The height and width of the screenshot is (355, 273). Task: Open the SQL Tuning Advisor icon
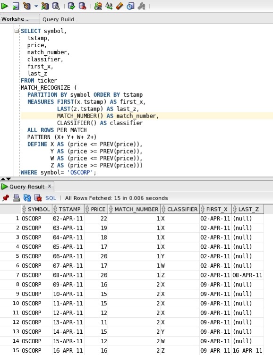point(56,6)
